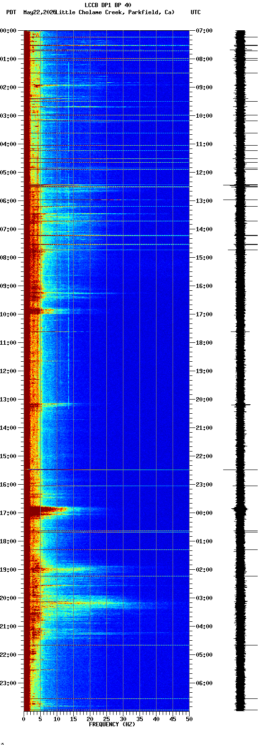
Task: Pick the 00:00 label on the UTC axis
Action: coord(204,513)
